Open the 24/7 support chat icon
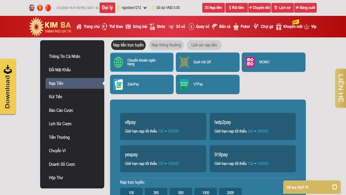The width and height of the screenshot is (346, 195). 334,187
